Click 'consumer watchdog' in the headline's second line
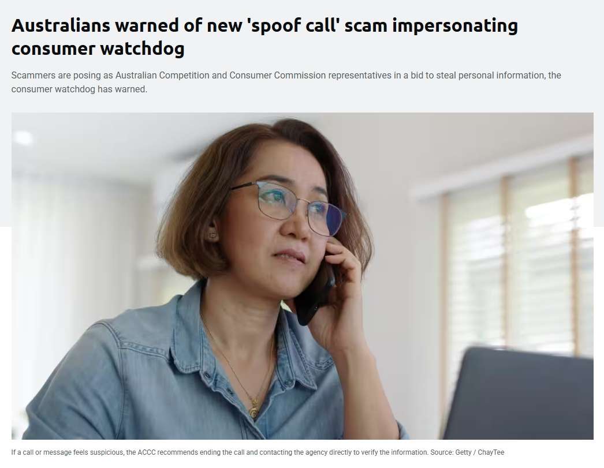 click(98, 48)
